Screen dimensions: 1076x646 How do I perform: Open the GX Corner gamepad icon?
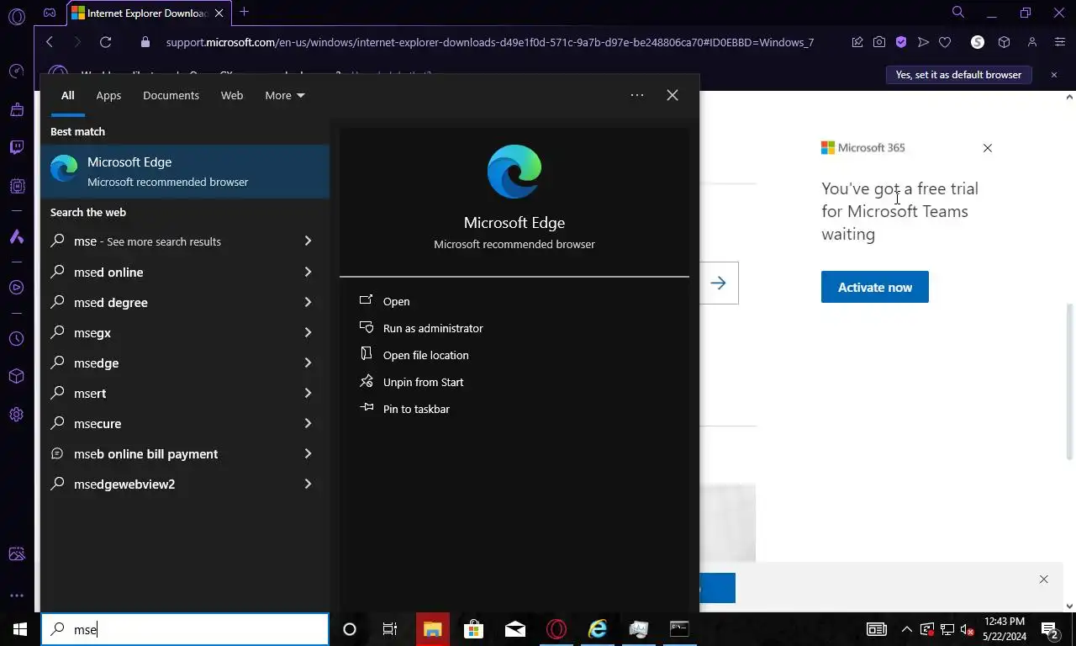point(50,13)
